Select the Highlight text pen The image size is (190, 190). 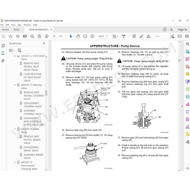tap(141, 36)
